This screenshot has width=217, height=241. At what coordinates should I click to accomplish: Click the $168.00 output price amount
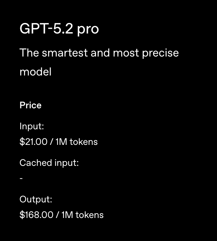[37, 215]
